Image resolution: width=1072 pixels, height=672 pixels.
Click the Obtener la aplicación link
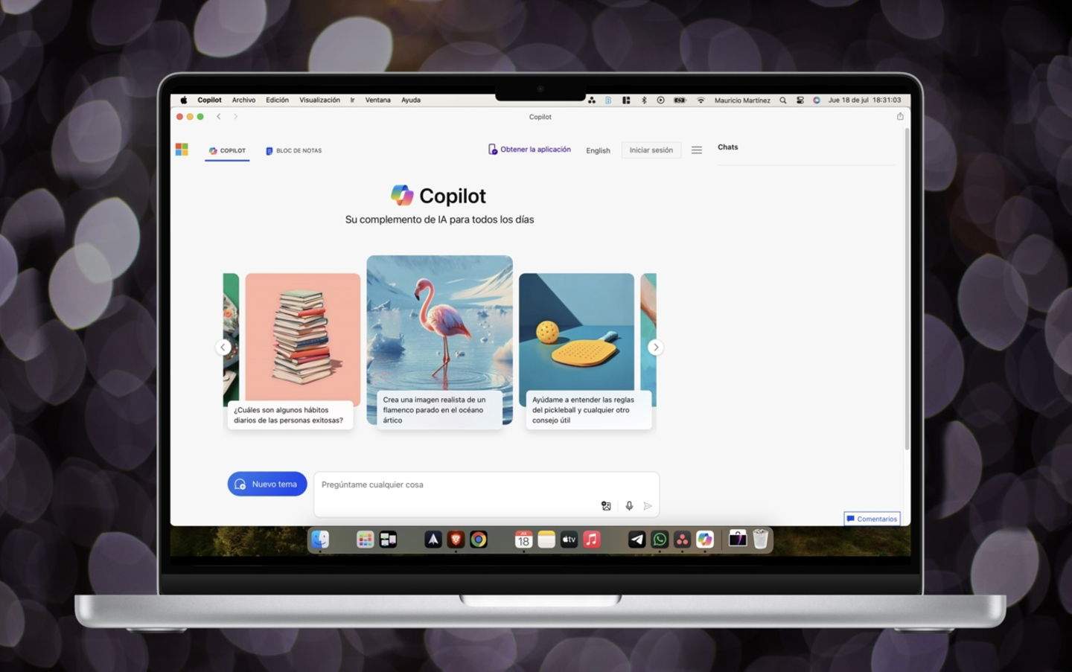[529, 149]
